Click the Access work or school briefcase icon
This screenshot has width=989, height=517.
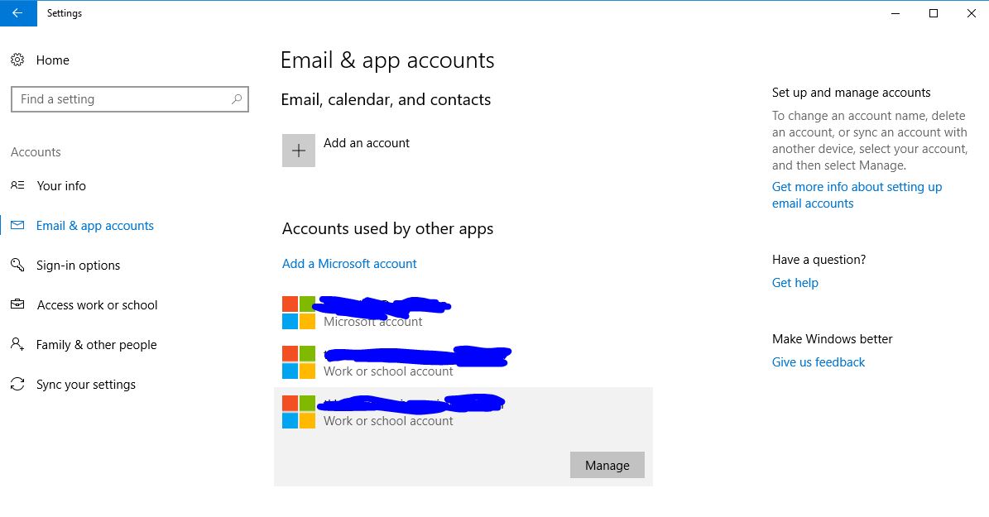click(17, 304)
